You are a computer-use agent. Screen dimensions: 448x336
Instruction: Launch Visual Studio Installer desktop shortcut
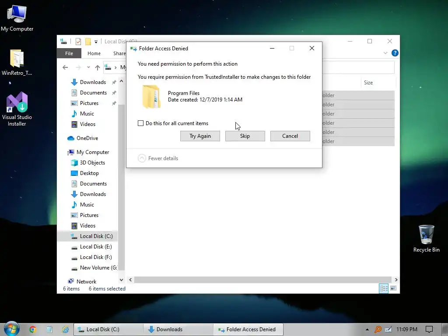pos(17,109)
